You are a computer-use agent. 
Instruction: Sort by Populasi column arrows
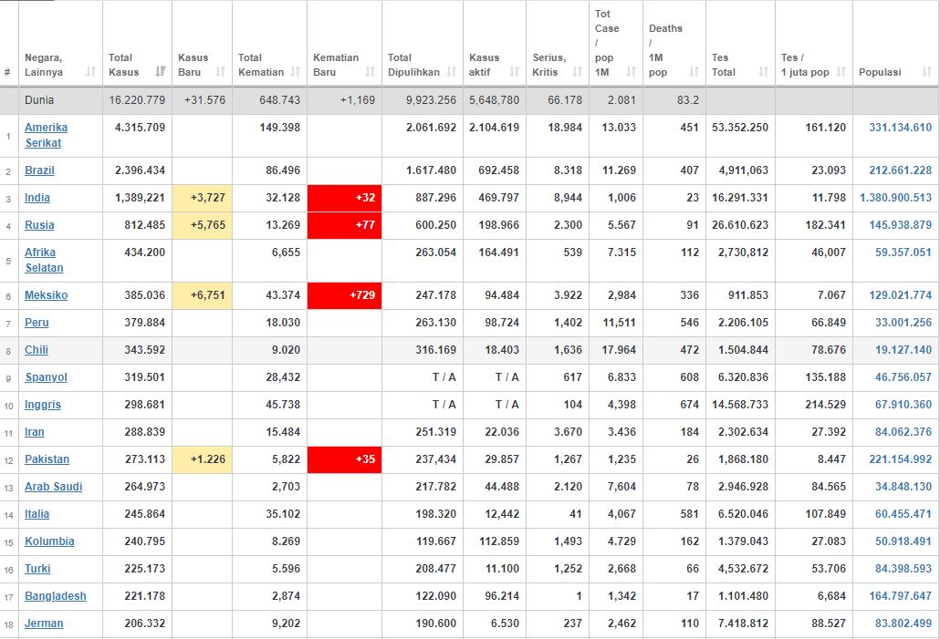click(x=927, y=72)
